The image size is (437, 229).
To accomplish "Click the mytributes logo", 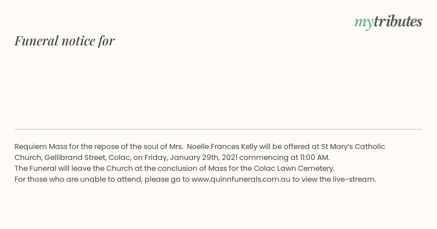I will 388,22.
